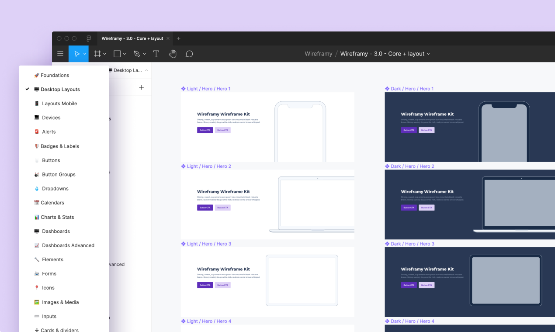This screenshot has height=332, width=555.
Task: Select the Frame tool
Action: click(97, 54)
